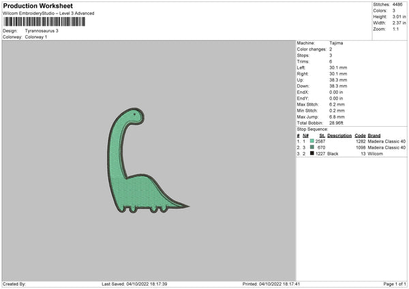Click the St. column header

pos(322,135)
